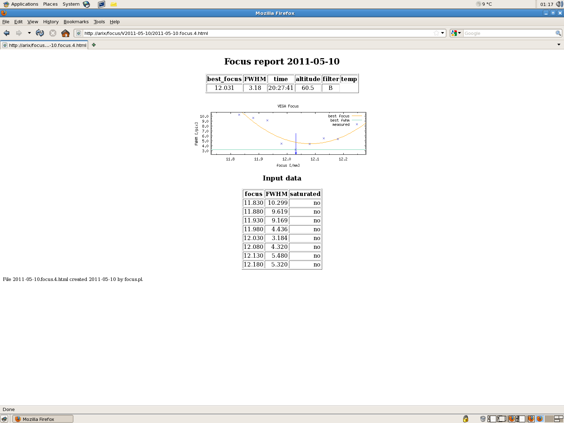The height and width of the screenshot is (423, 564).
Task: Go to the Firefox home page
Action: point(65,33)
